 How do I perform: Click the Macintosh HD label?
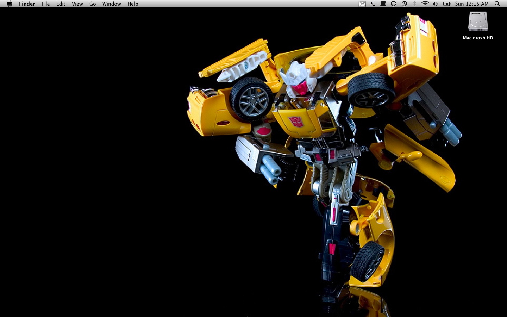pos(478,38)
